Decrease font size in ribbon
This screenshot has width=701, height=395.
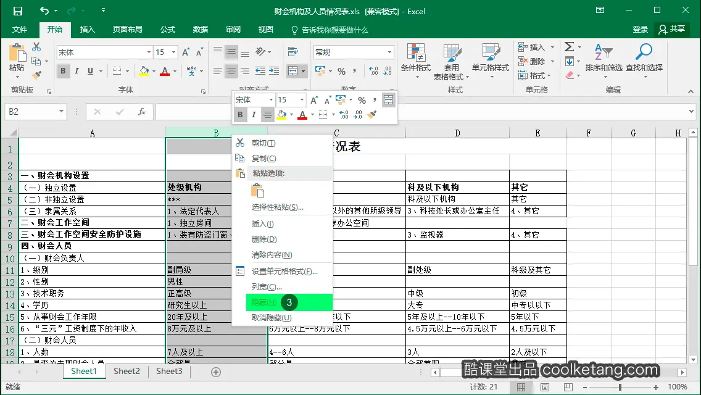click(x=199, y=52)
